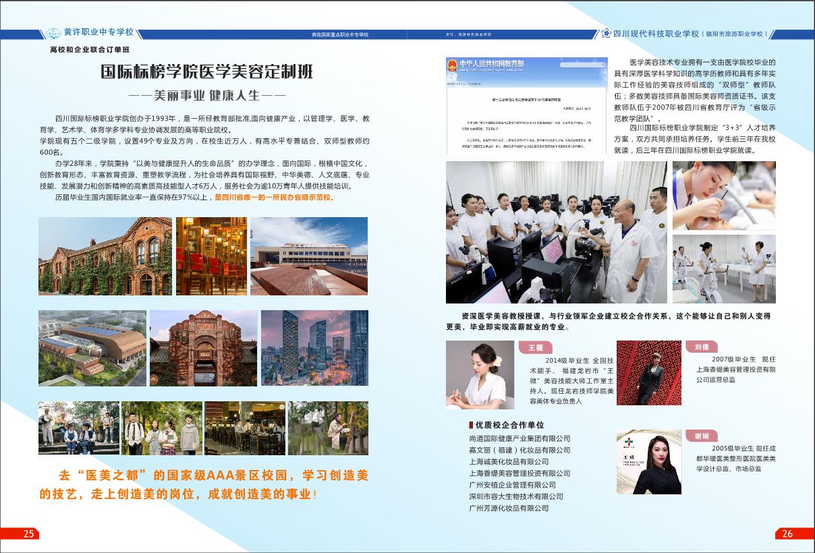
Task: Click 尚道国际健康产业集团有限公司 in the partner list
Action: click(x=519, y=438)
